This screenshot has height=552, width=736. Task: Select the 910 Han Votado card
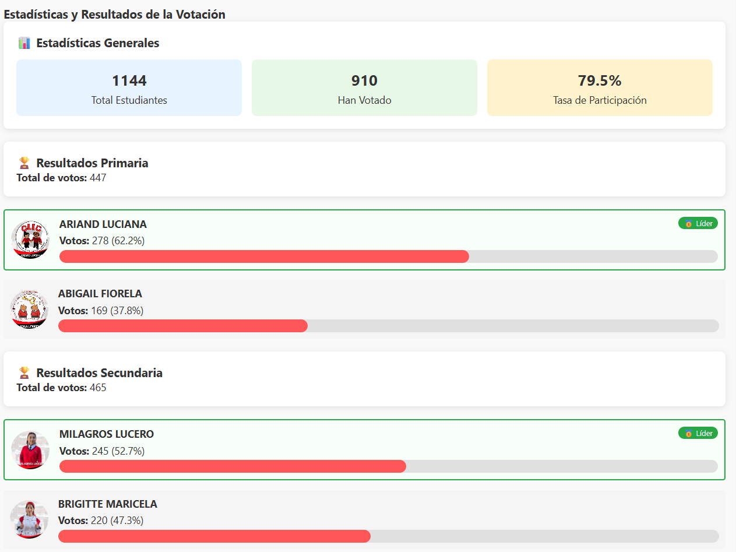(x=364, y=88)
